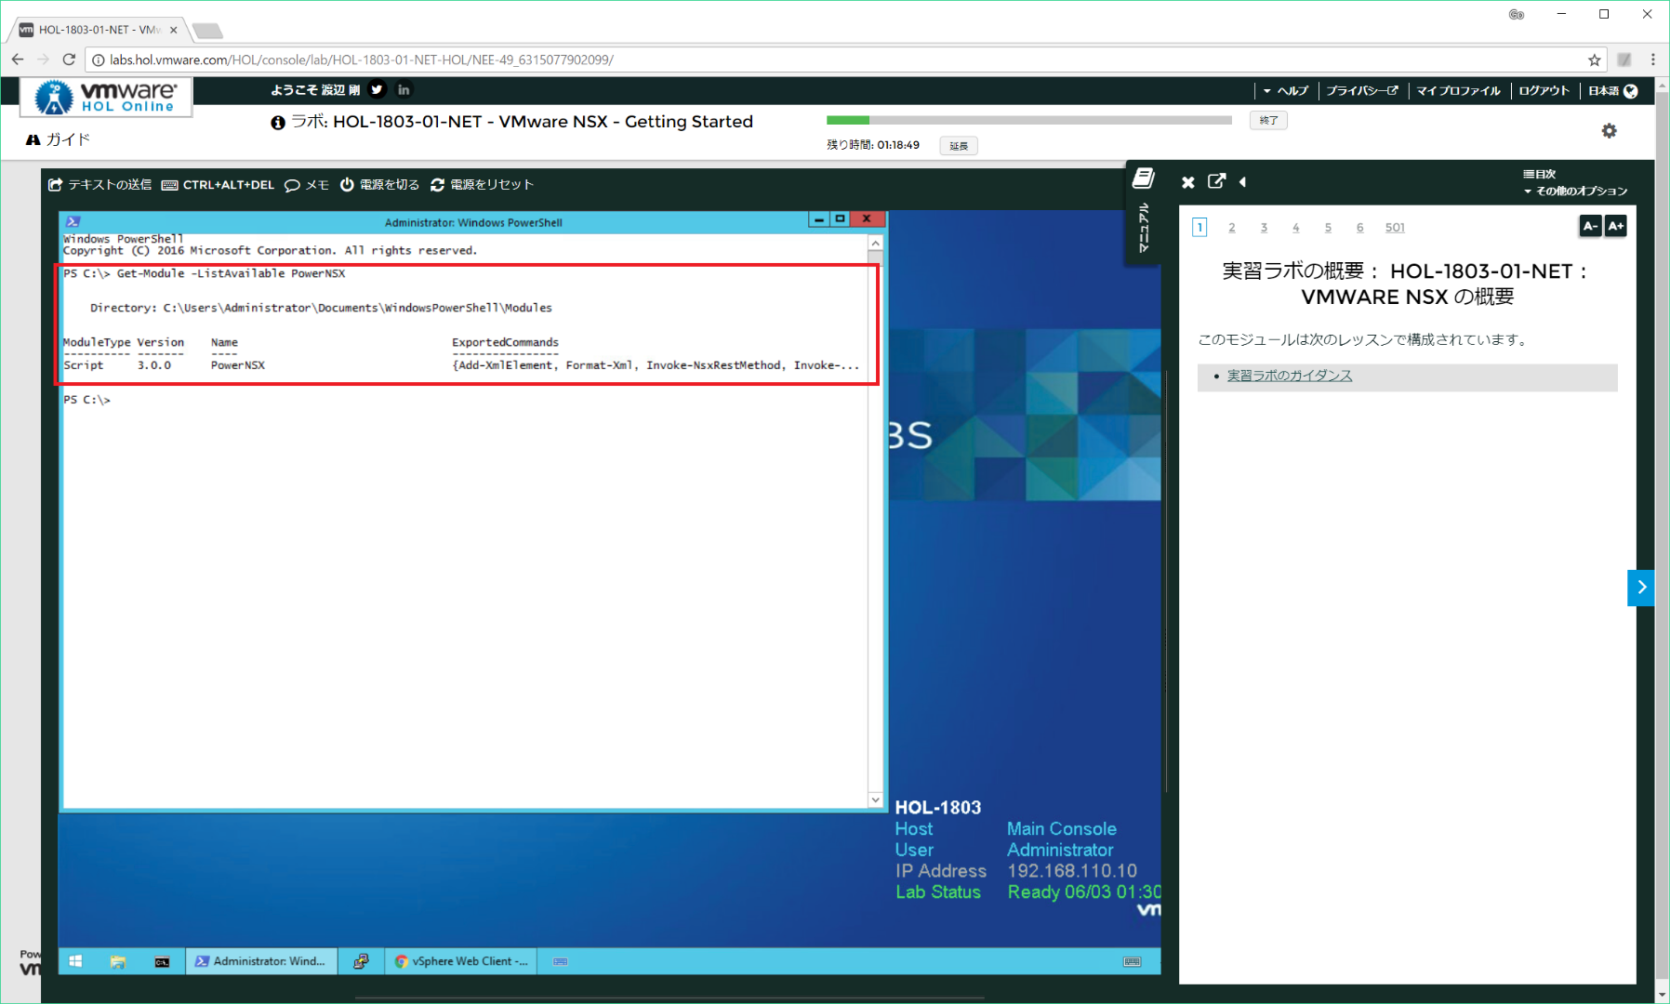Open a new browser tab
Image resolution: width=1670 pixels, height=1004 pixels.
[207, 31]
